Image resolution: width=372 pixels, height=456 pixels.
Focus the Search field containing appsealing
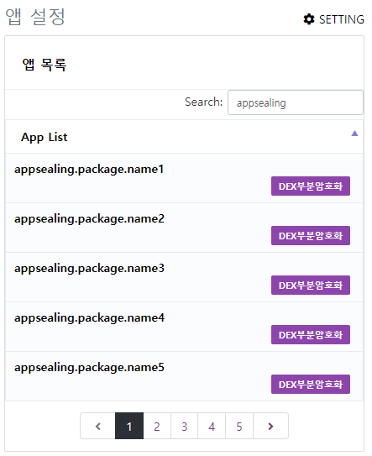[296, 102]
